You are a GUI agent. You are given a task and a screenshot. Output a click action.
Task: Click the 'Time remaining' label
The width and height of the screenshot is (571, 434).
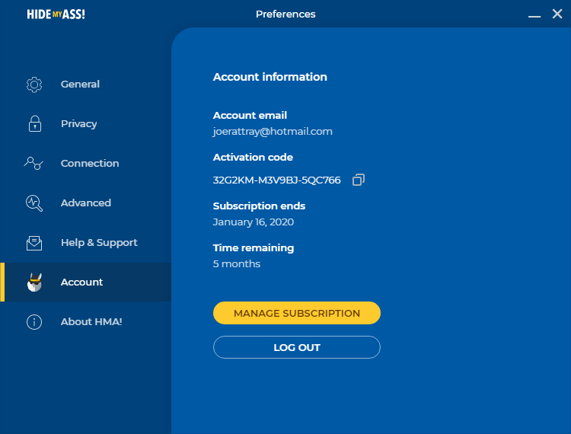[x=253, y=248]
